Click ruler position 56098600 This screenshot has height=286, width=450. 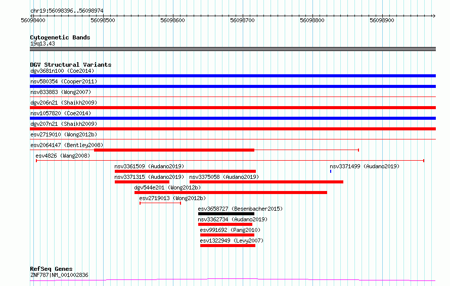172,20
